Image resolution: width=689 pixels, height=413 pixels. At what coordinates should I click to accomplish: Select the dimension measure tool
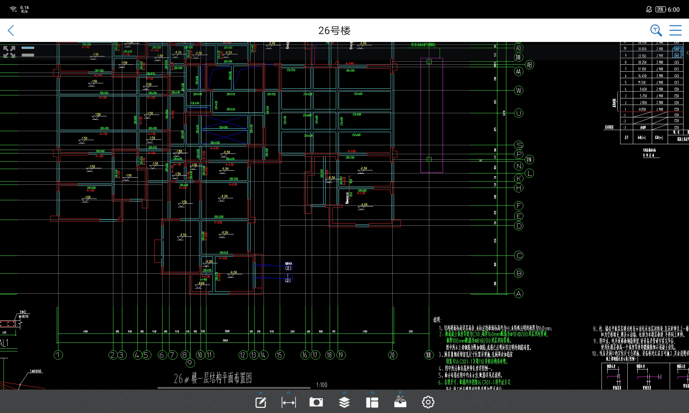(x=288, y=402)
